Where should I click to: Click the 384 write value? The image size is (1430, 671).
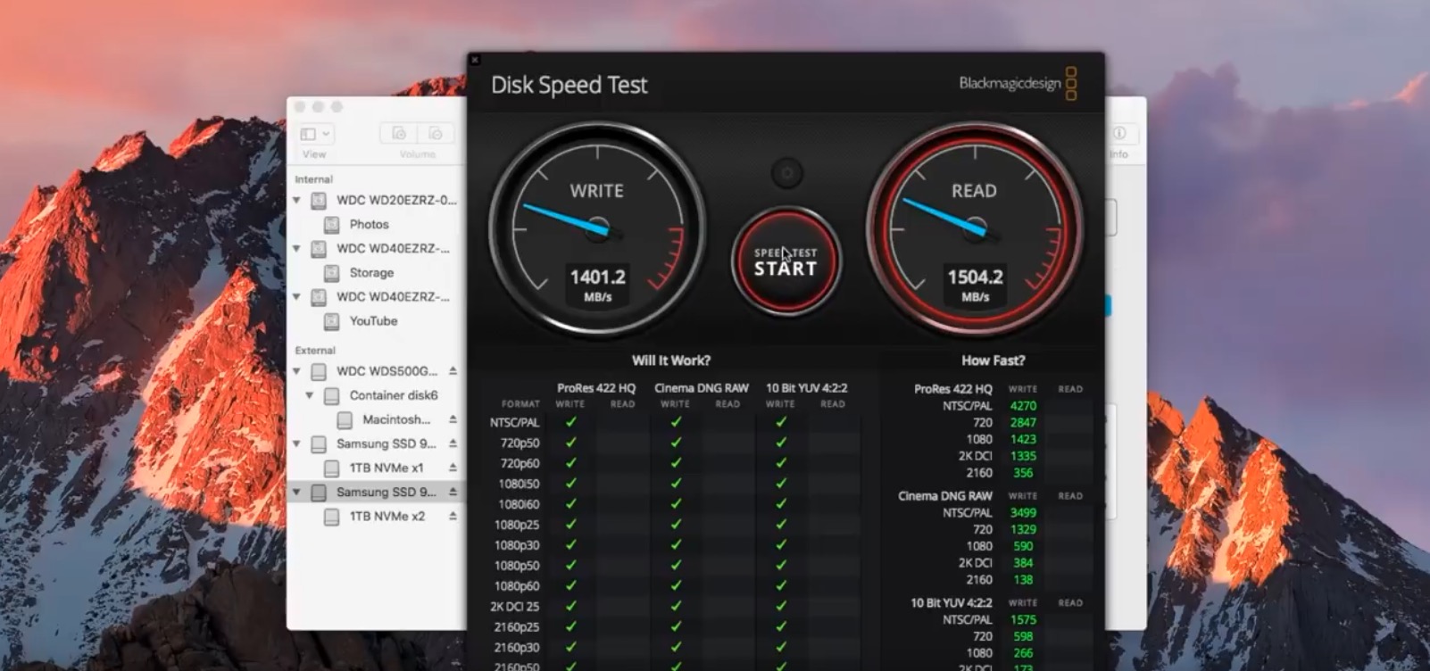(x=1023, y=563)
